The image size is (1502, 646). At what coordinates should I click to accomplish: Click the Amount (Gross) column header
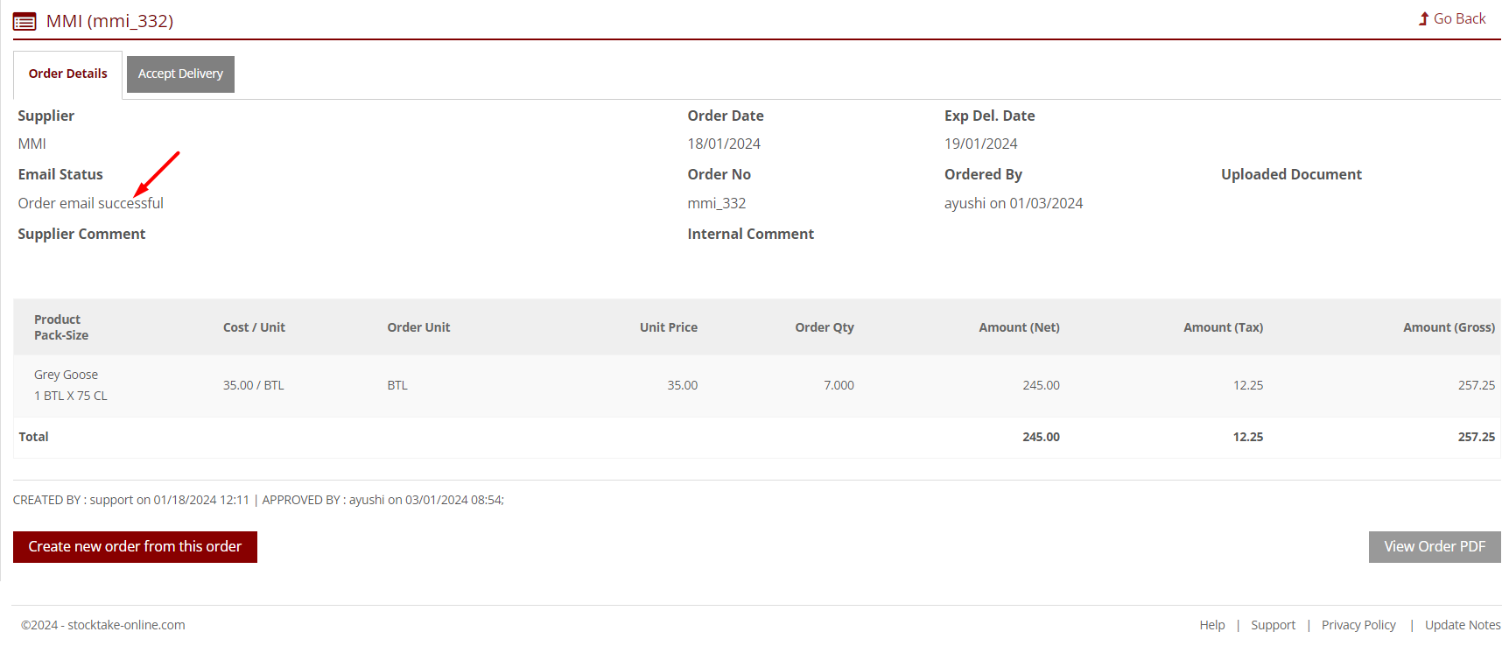[1448, 327]
